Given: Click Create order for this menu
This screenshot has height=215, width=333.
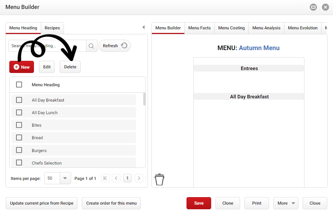Looking at the screenshot, I should click(111, 203).
